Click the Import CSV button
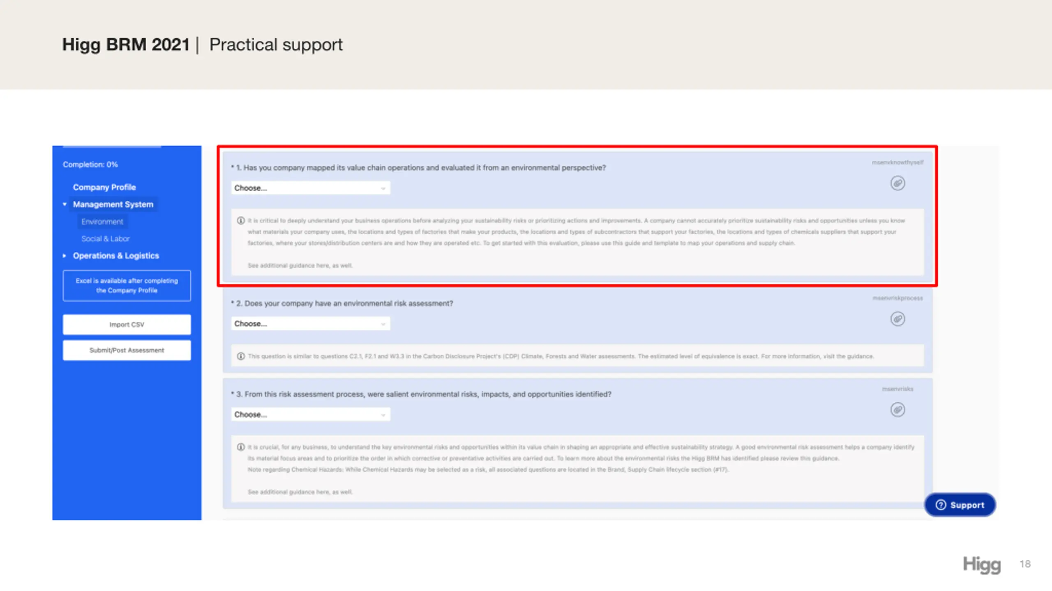 tap(127, 325)
